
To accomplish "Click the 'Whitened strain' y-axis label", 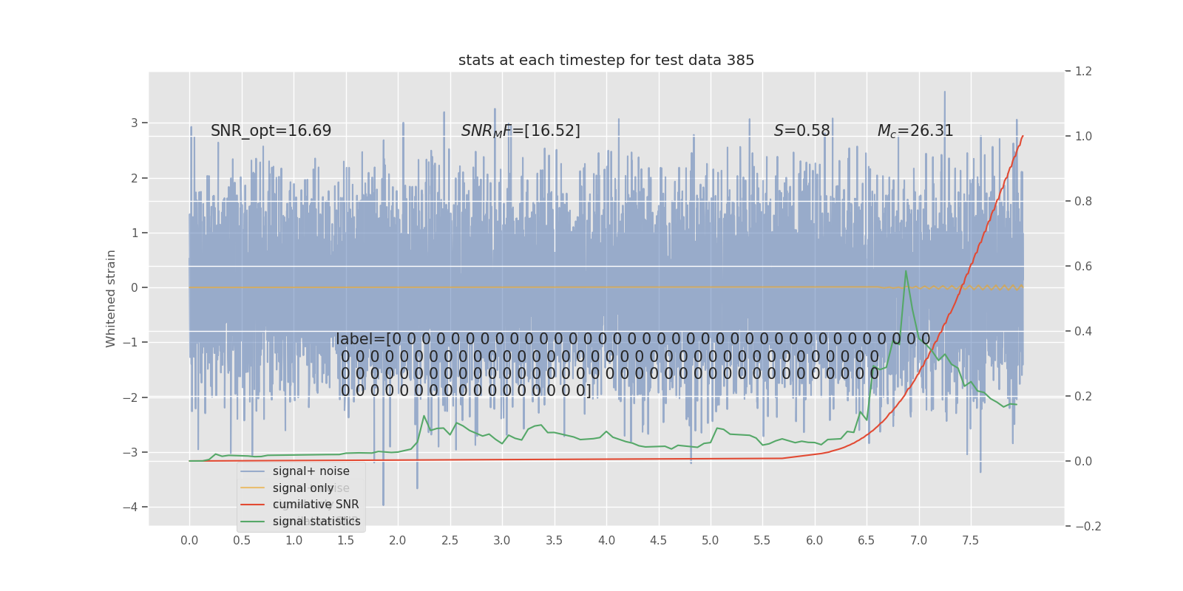I will (111, 298).
